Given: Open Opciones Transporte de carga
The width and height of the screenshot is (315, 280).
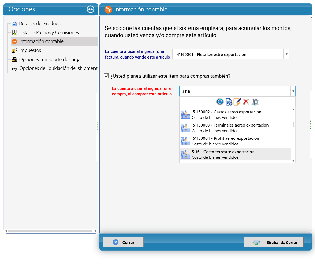Looking at the screenshot, I should (50, 60).
